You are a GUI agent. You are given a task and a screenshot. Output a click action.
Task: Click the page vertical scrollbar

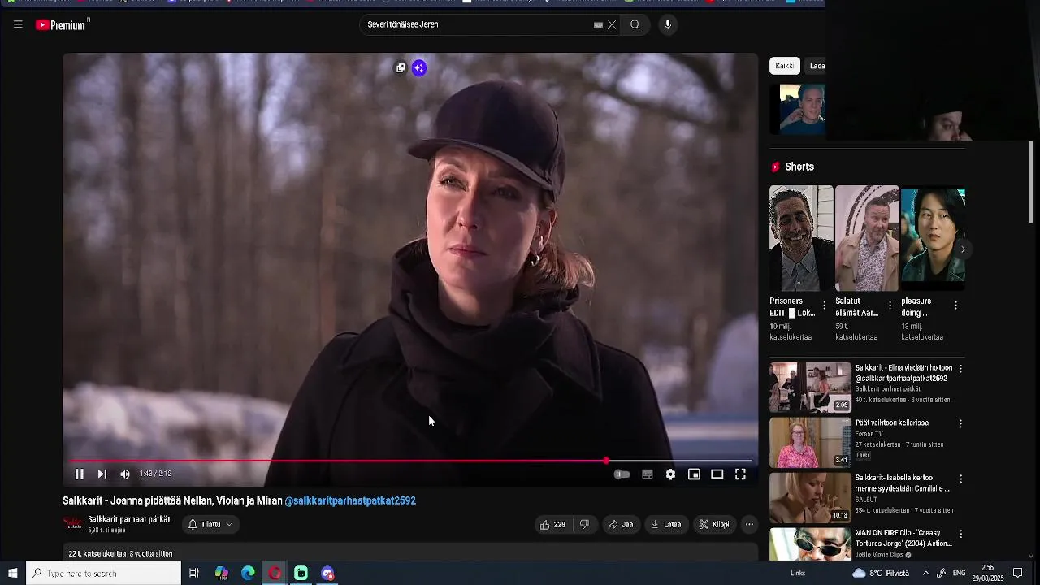1031,182
